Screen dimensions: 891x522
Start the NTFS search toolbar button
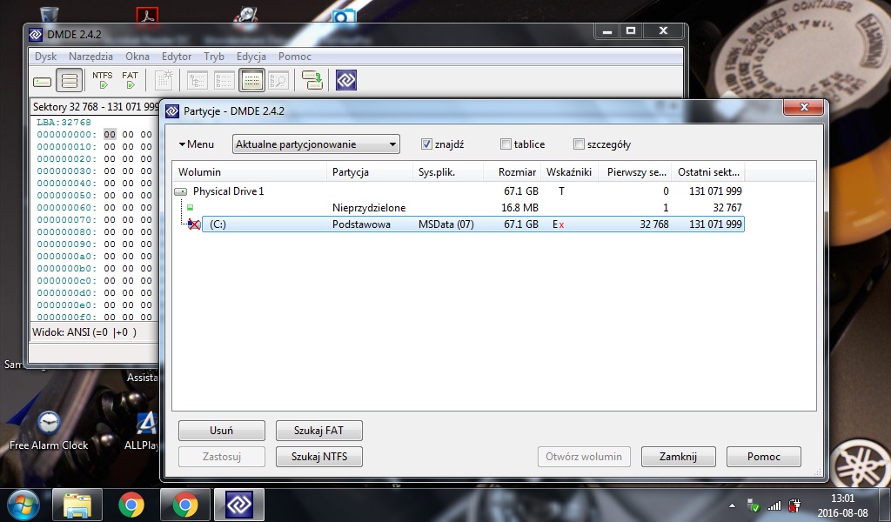click(x=103, y=80)
